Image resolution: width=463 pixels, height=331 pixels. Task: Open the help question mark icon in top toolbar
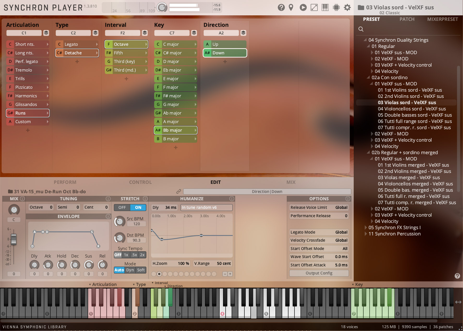pos(281,7)
